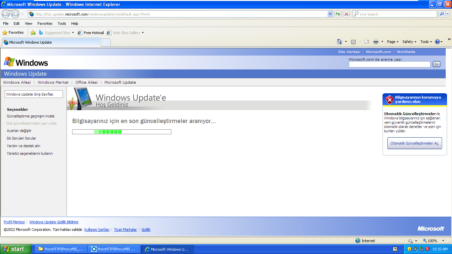This screenshot has width=452, height=254.
Task: Expand the address bar history dropdown
Action: (x=330, y=14)
